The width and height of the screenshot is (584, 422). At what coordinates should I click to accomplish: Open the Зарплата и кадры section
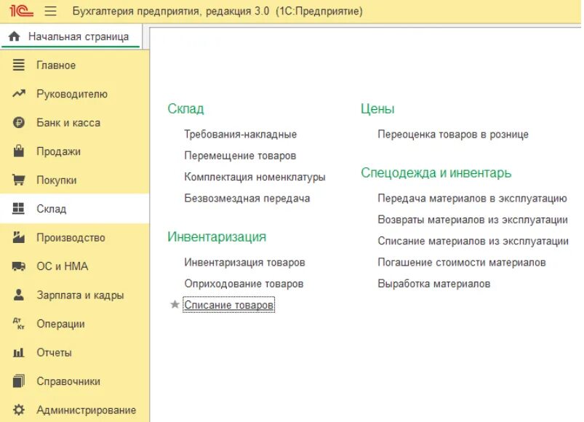(x=74, y=295)
